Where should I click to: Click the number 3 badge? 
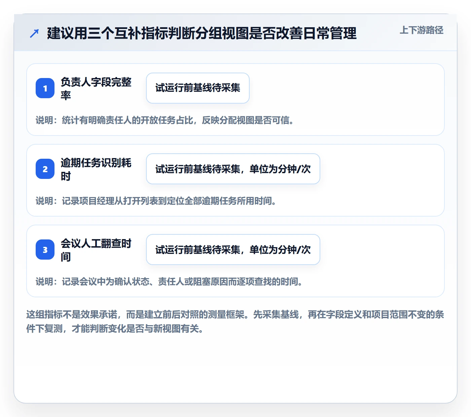[x=45, y=250]
